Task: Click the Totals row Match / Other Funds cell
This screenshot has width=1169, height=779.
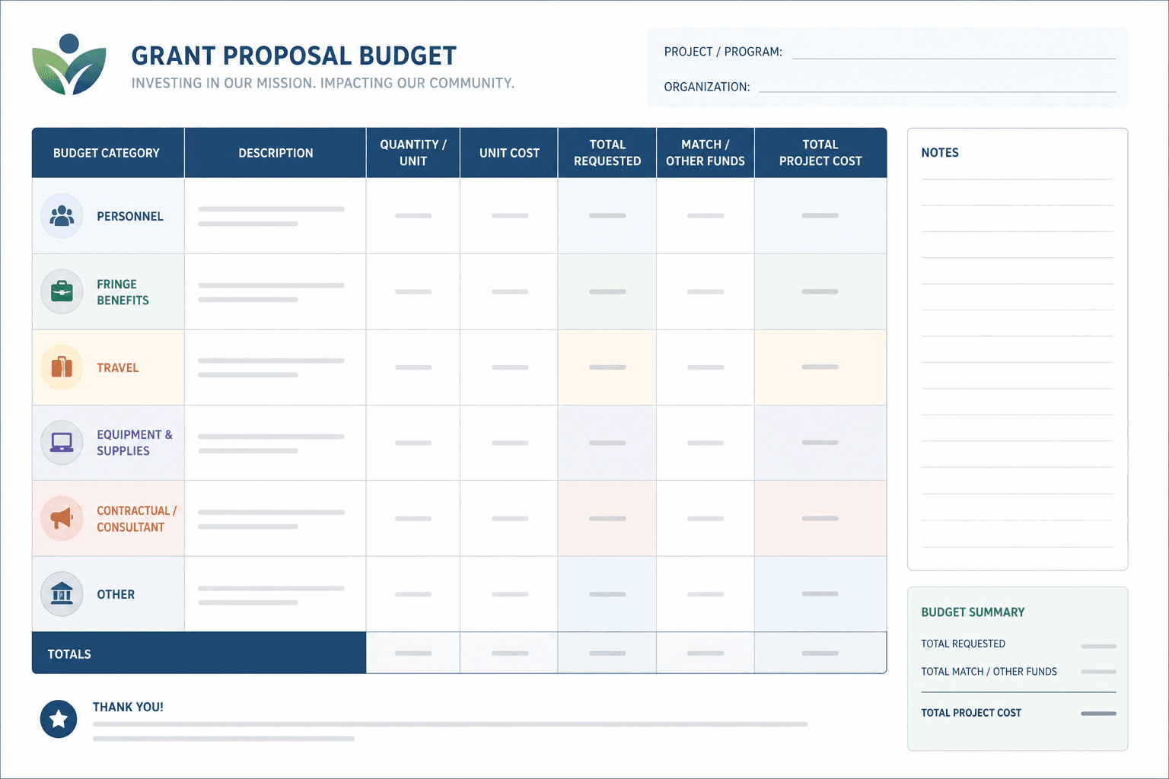Action: [706, 653]
